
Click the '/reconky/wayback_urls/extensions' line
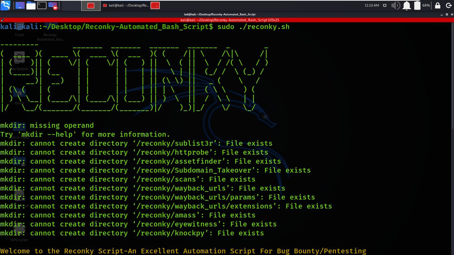coord(166,206)
